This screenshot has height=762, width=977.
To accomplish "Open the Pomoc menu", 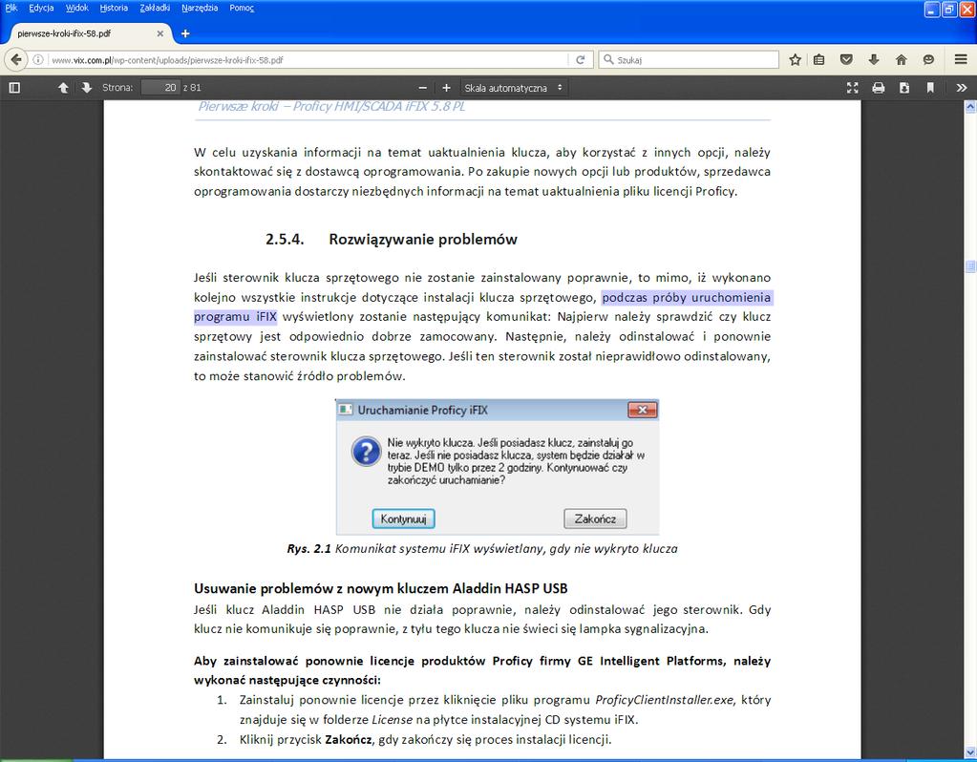I will click(x=242, y=8).
